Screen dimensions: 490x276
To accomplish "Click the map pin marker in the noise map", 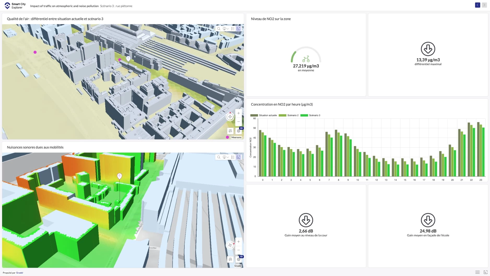I will tap(120, 176).
